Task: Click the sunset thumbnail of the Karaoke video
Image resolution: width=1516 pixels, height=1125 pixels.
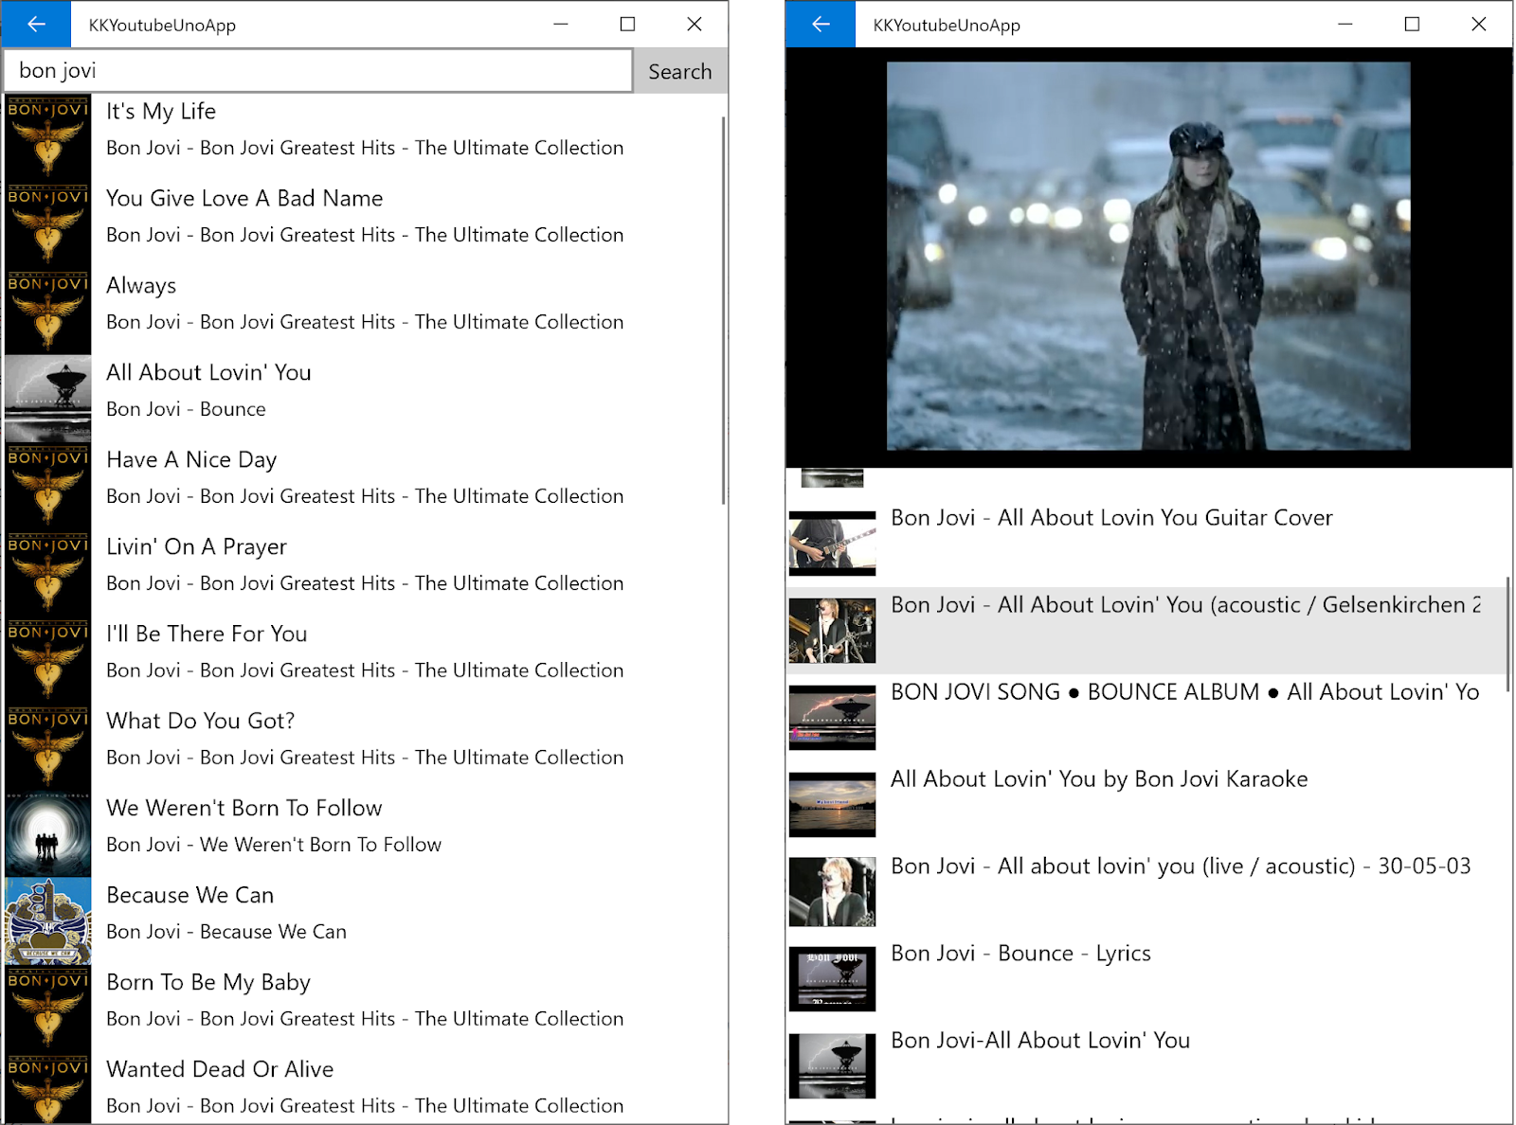Action: click(x=832, y=805)
